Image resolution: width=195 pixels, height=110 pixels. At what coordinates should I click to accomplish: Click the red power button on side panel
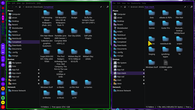click(x=3, y=107)
